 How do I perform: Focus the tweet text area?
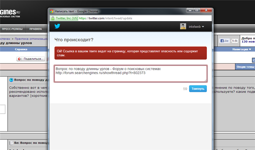(131, 74)
